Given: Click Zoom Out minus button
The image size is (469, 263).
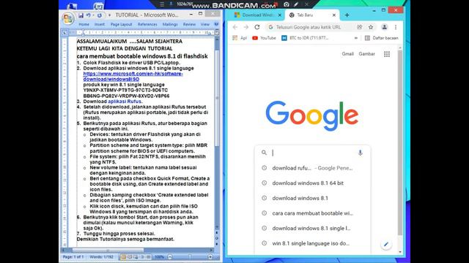Looking at the screenshot, I should tap(170, 256).
